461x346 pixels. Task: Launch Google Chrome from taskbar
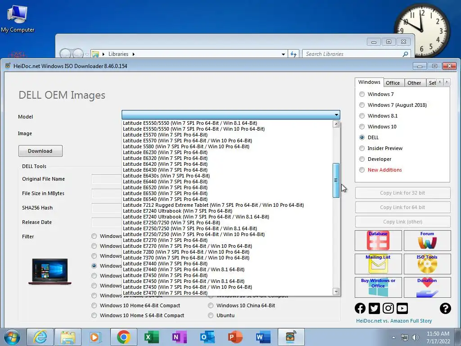click(123, 337)
